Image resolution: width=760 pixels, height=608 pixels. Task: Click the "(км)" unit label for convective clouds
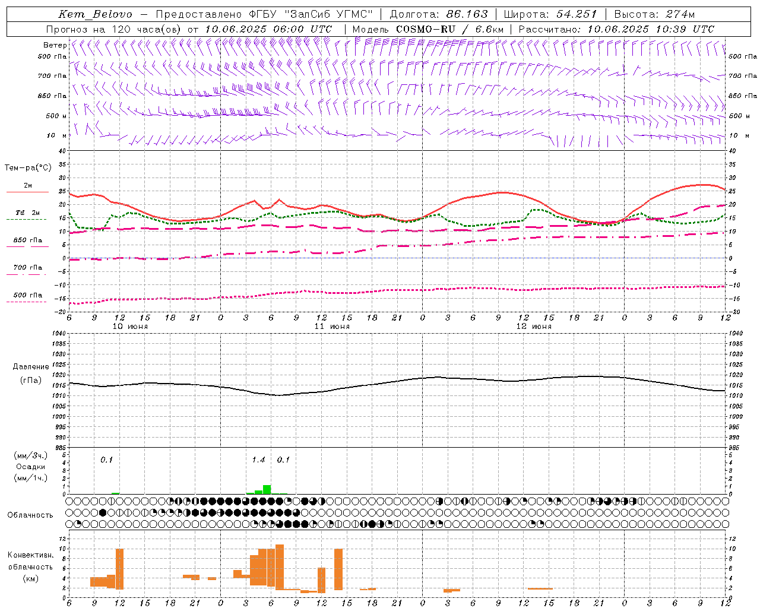coord(30,578)
